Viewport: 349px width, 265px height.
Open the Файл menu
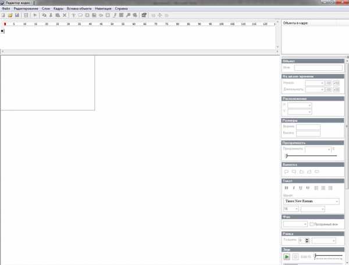pos(6,9)
